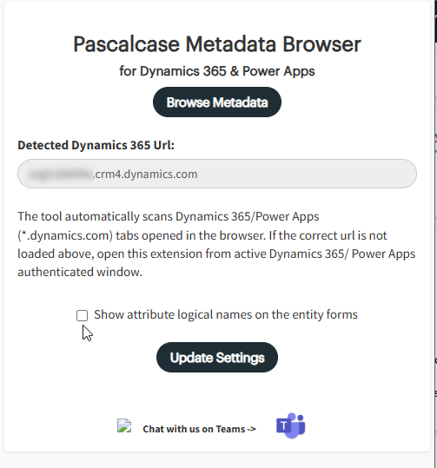Image resolution: width=437 pixels, height=468 pixels.
Task: Click the '(*.dynamics.com)' text in the description
Action: tap(65, 235)
